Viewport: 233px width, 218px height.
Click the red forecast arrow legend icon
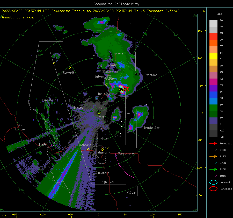(213, 143)
